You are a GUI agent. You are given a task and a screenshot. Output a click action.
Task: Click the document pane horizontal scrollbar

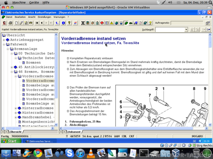coord(133,128)
